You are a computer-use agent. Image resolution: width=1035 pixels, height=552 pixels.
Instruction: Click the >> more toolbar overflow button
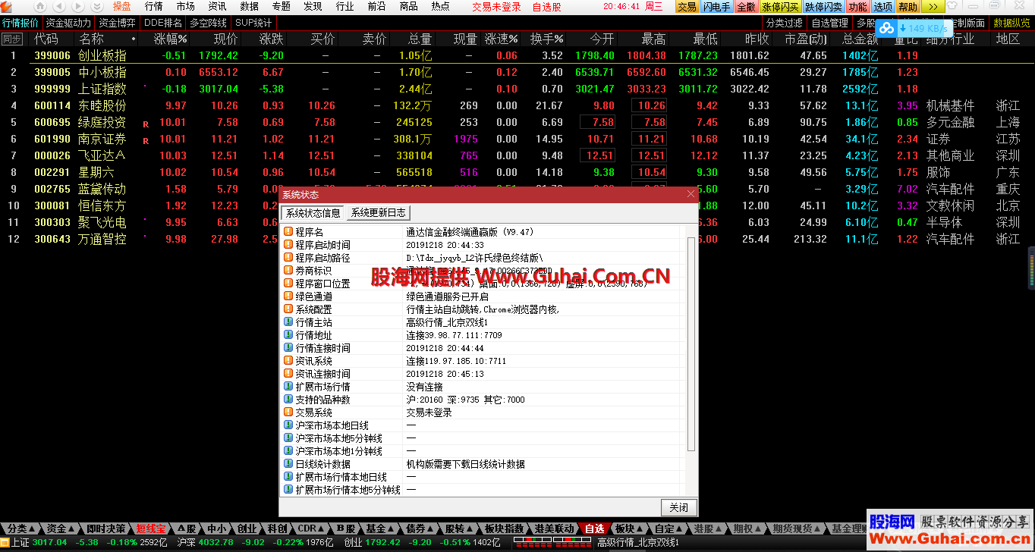933,7
